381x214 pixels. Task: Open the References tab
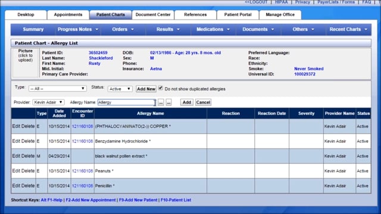195,14
